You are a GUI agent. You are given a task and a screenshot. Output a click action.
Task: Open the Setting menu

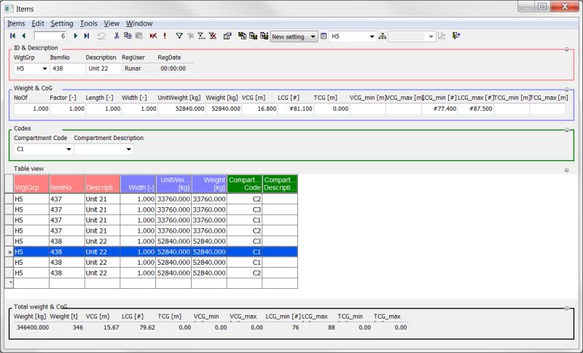point(62,23)
